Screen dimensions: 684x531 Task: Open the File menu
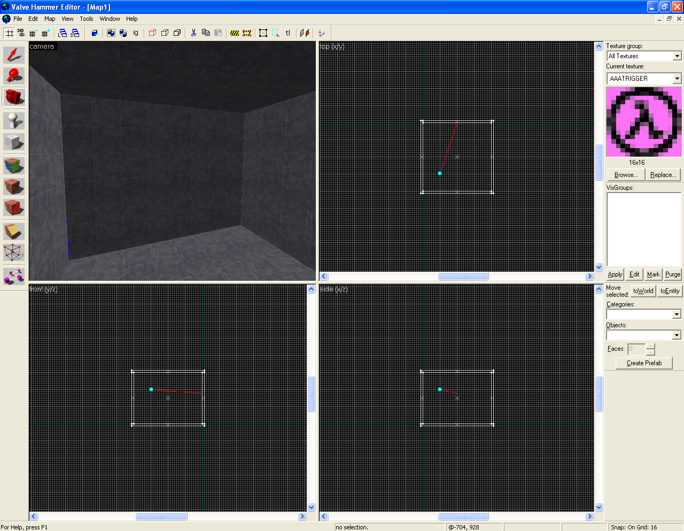[x=18, y=19]
